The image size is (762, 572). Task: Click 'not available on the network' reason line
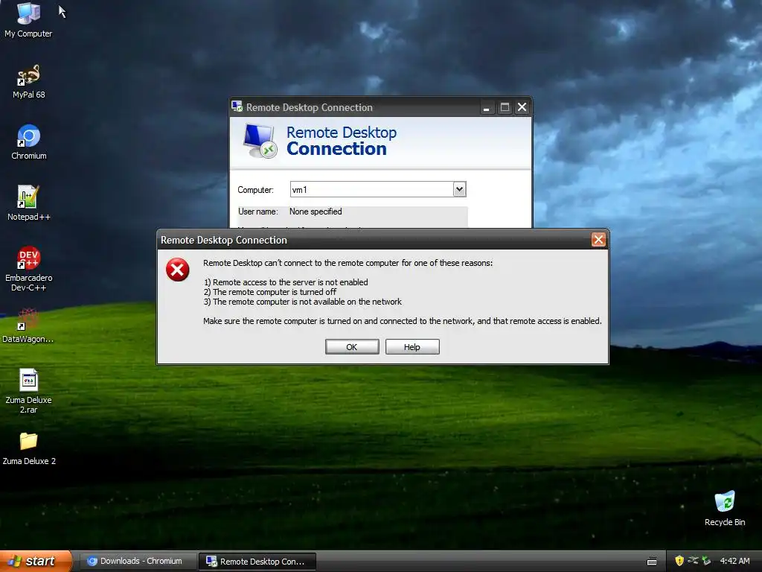pyautogui.click(x=302, y=302)
